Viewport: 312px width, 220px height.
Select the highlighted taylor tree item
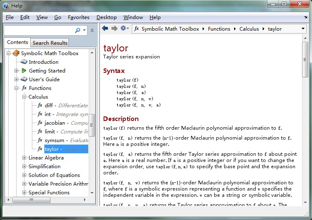66,149
